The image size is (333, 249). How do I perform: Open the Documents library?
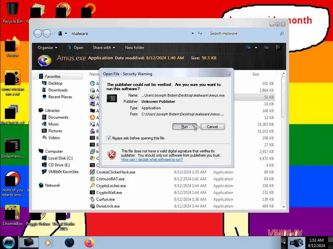pos(58,117)
